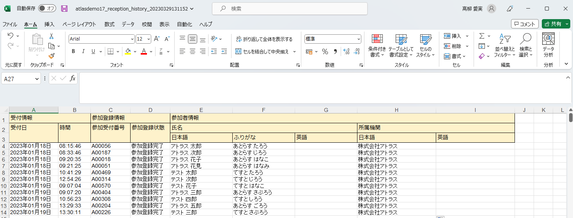
Task: Toggle bold formatting on
Action: click(x=73, y=51)
